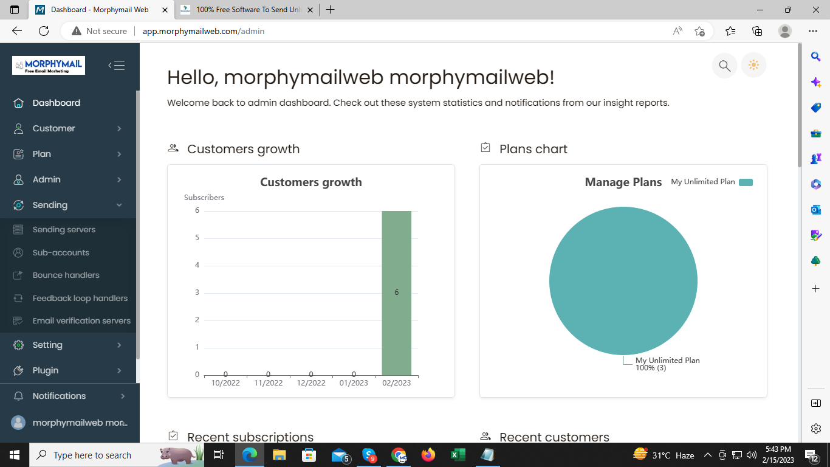The image size is (830, 467).
Task: Open Sub-accounts in the sidebar
Action: pos(61,252)
